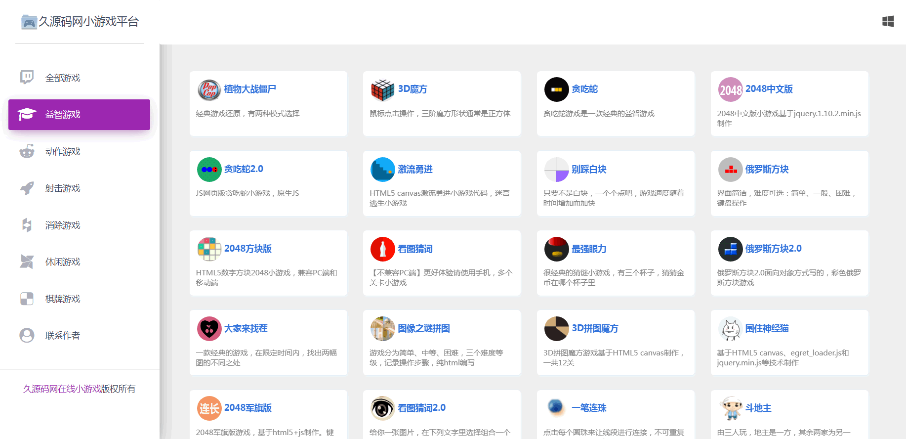Image resolution: width=906 pixels, height=439 pixels.
Task: Click the green 贪吃蛇2.0 icon
Action: point(209,170)
